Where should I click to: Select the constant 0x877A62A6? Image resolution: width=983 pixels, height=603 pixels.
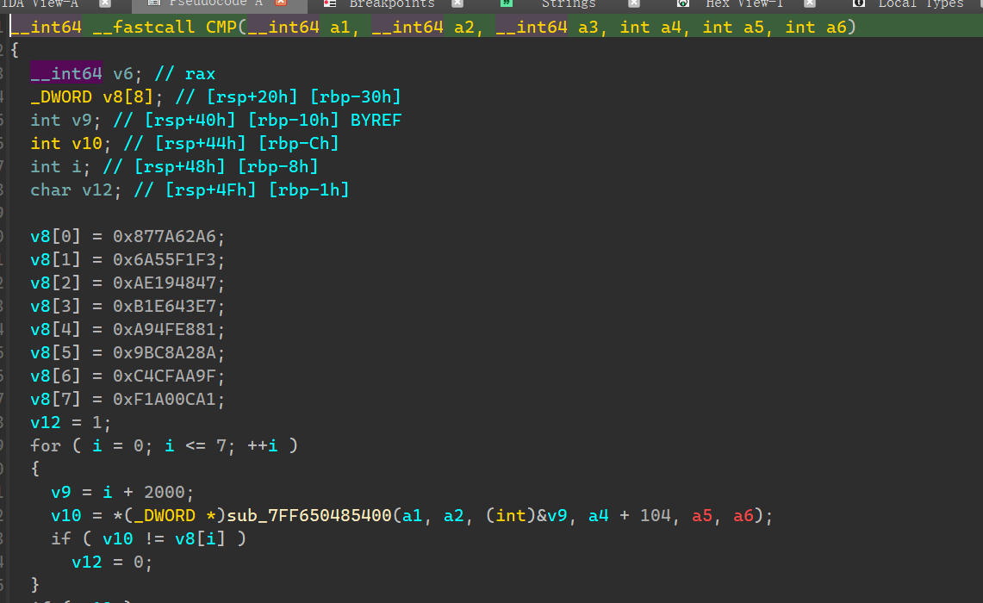(x=165, y=236)
